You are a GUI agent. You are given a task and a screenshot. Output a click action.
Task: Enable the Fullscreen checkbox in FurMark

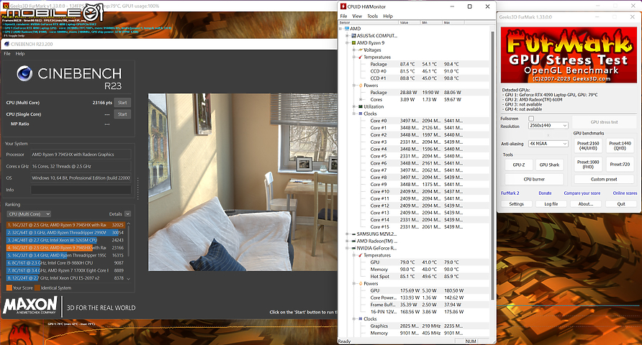[x=531, y=119]
